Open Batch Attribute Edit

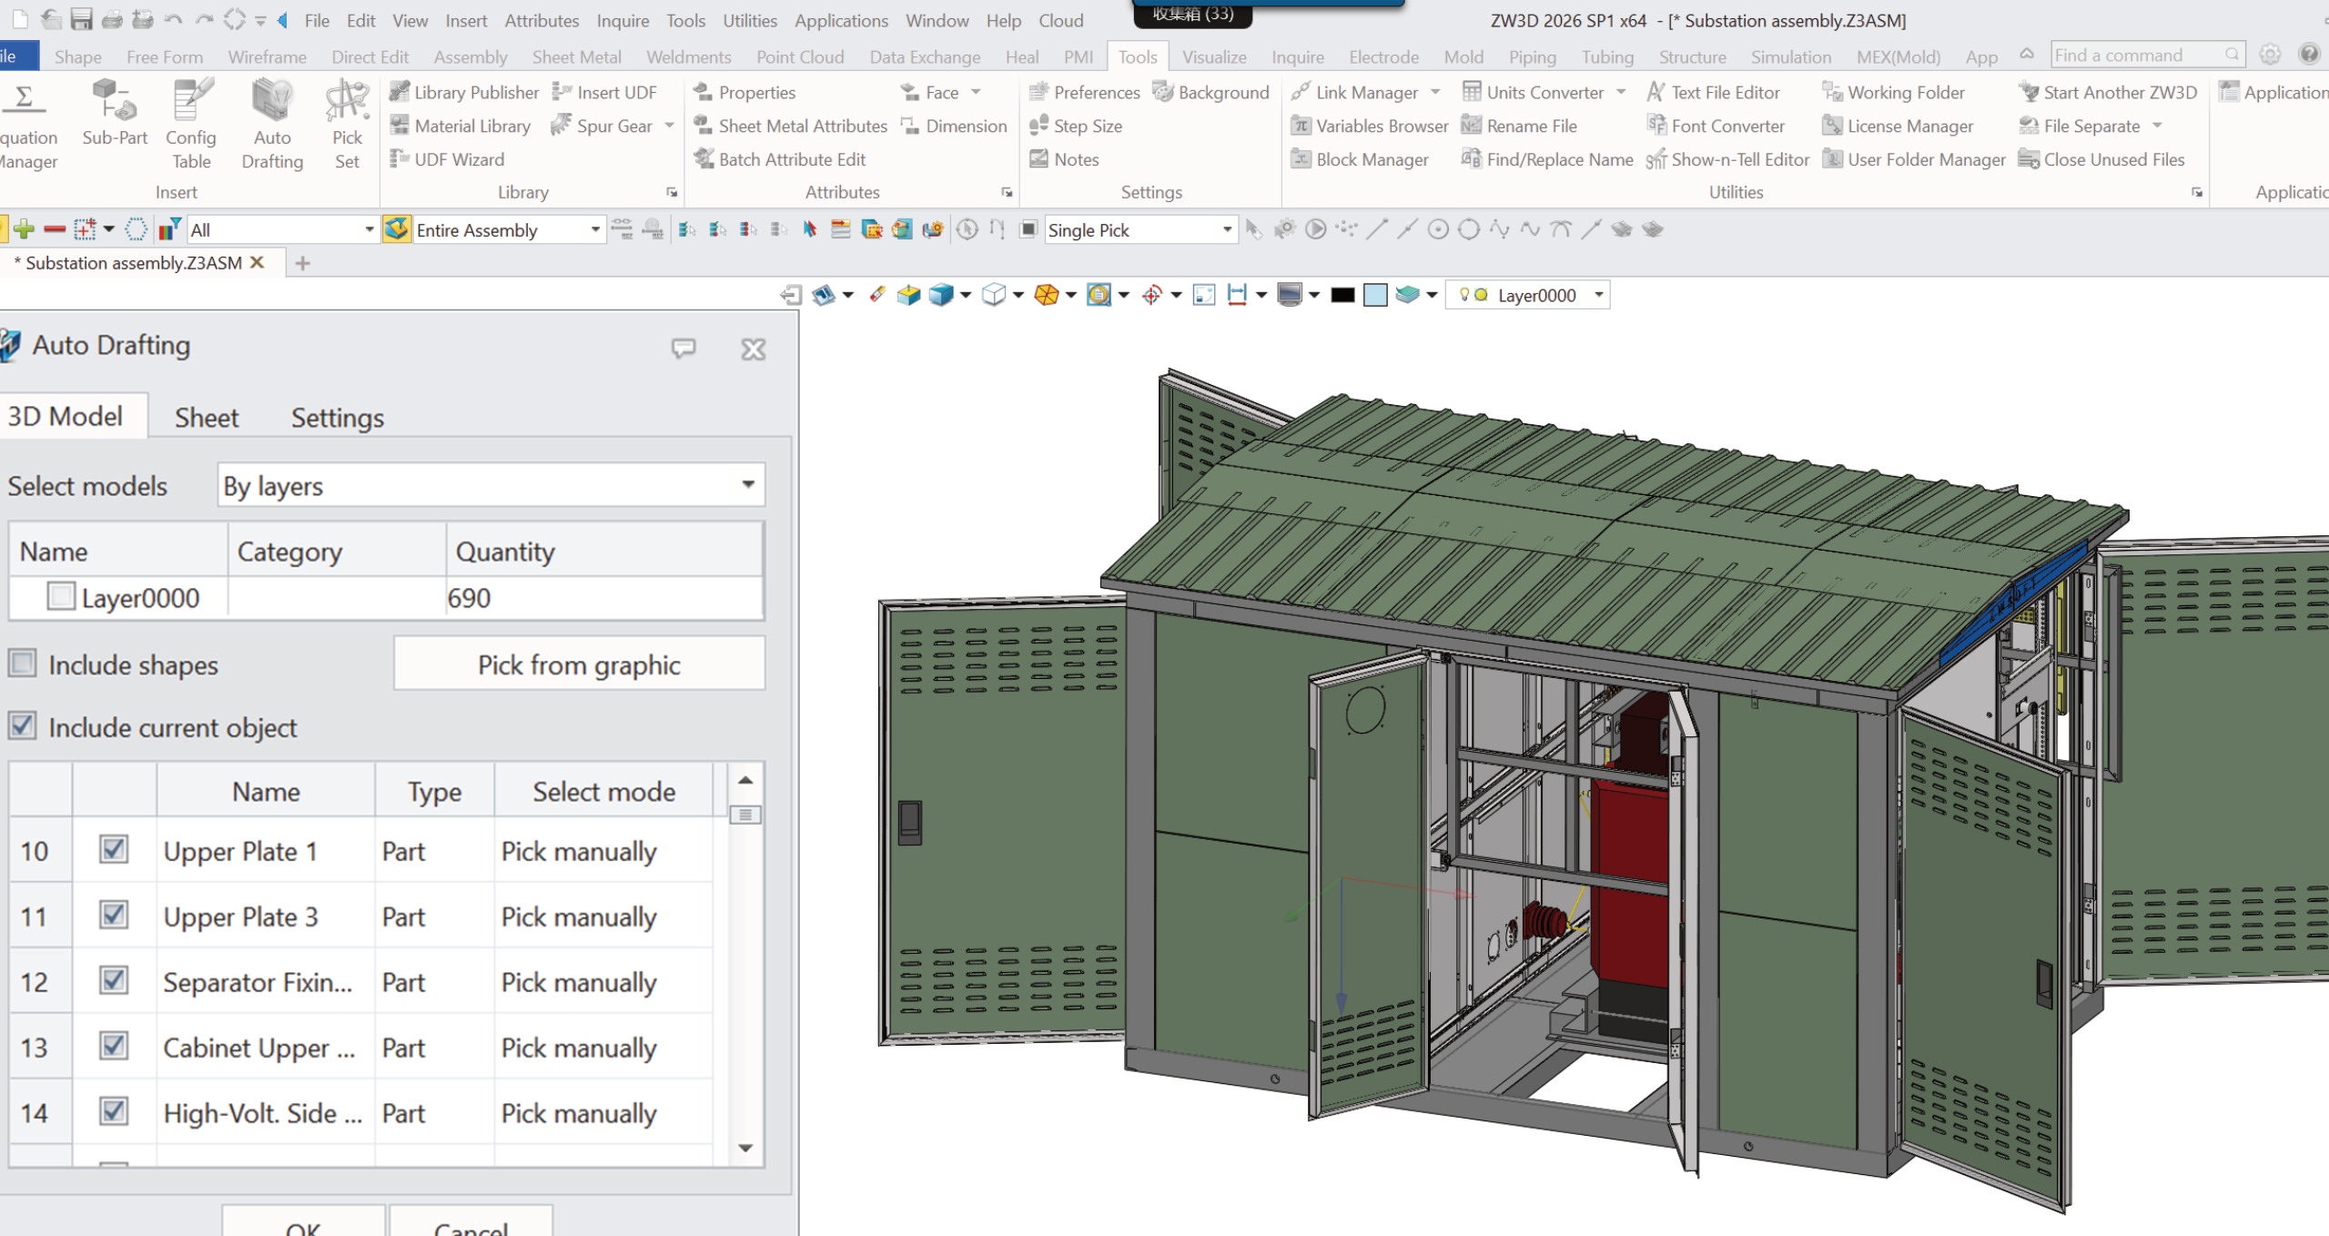click(779, 159)
